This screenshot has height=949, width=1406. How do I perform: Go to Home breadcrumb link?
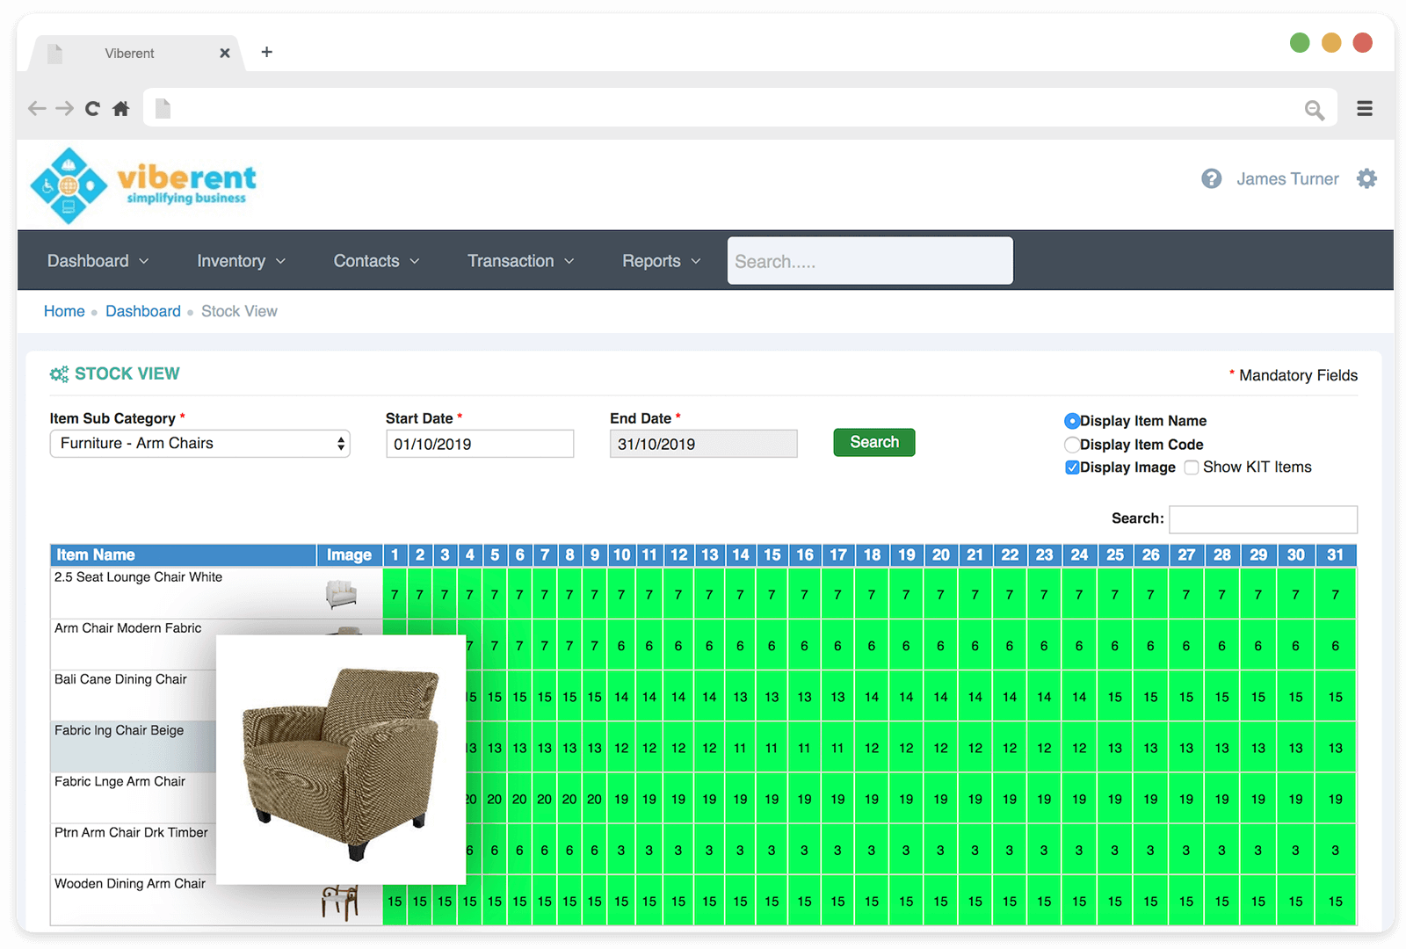[x=64, y=311]
